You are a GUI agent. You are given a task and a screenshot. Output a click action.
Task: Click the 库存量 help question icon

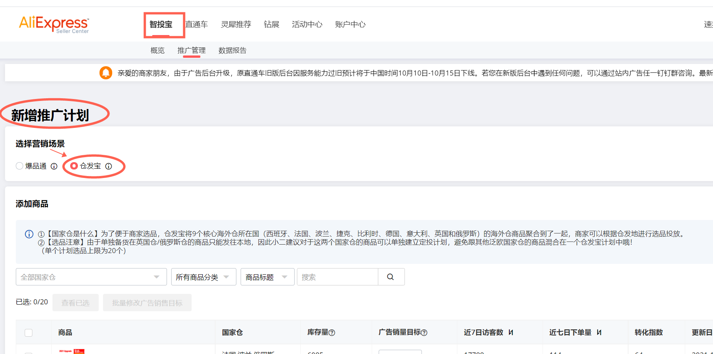pos(332,332)
